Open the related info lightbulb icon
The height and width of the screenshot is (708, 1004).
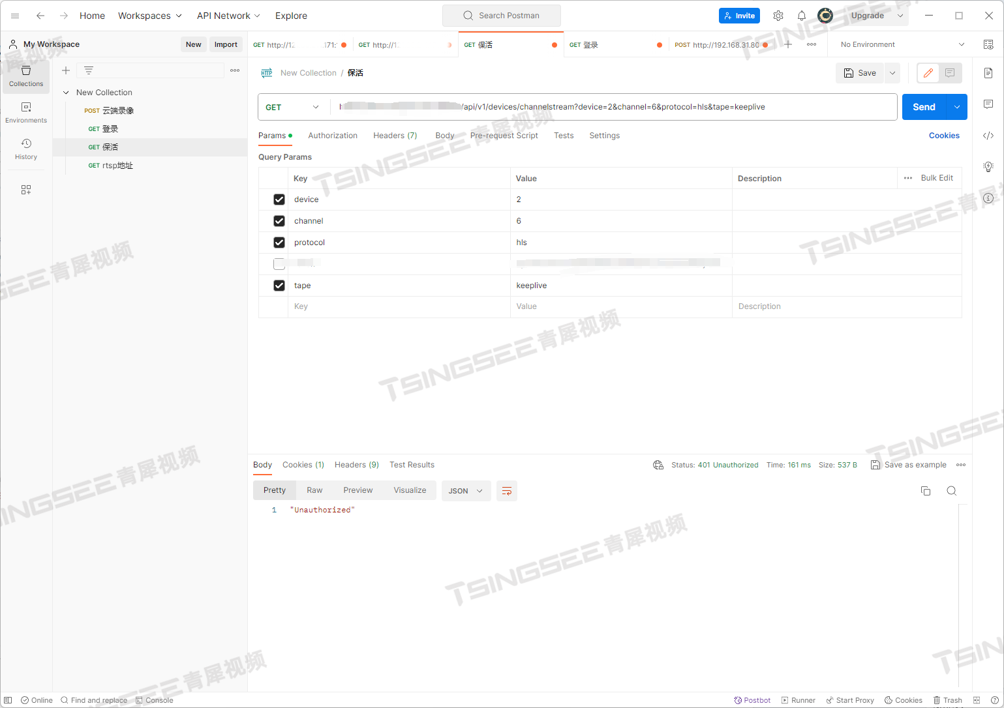pyautogui.click(x=988, y=167)
